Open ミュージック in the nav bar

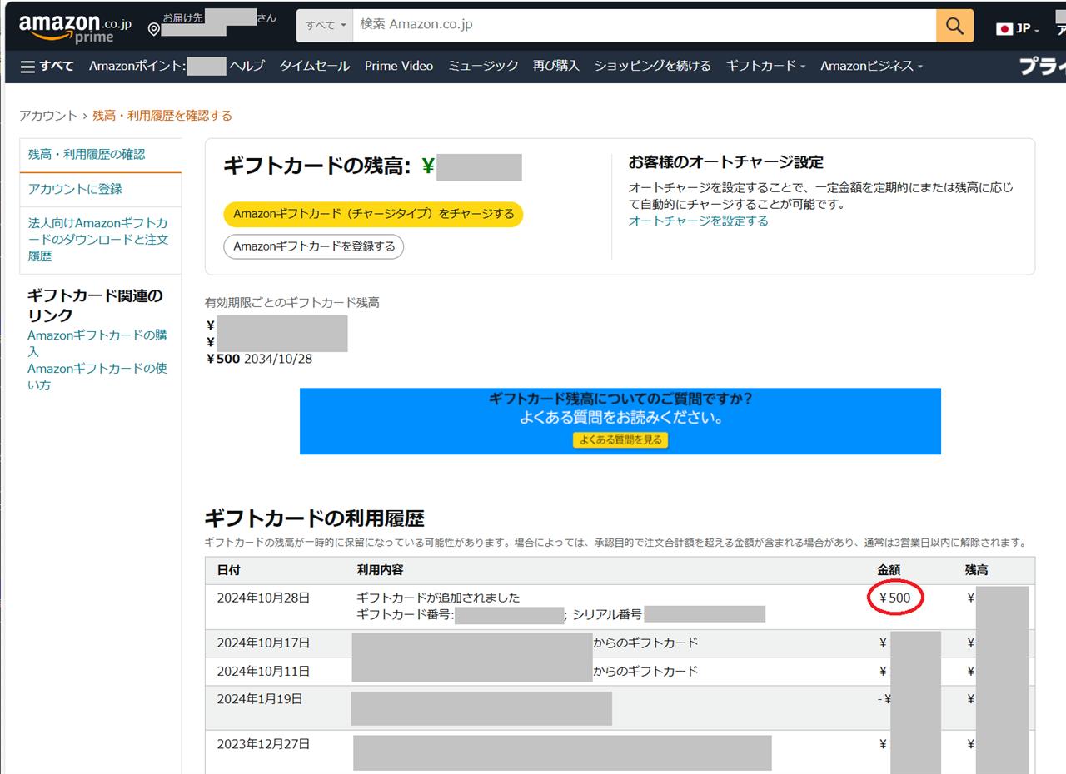coord(483,66)
